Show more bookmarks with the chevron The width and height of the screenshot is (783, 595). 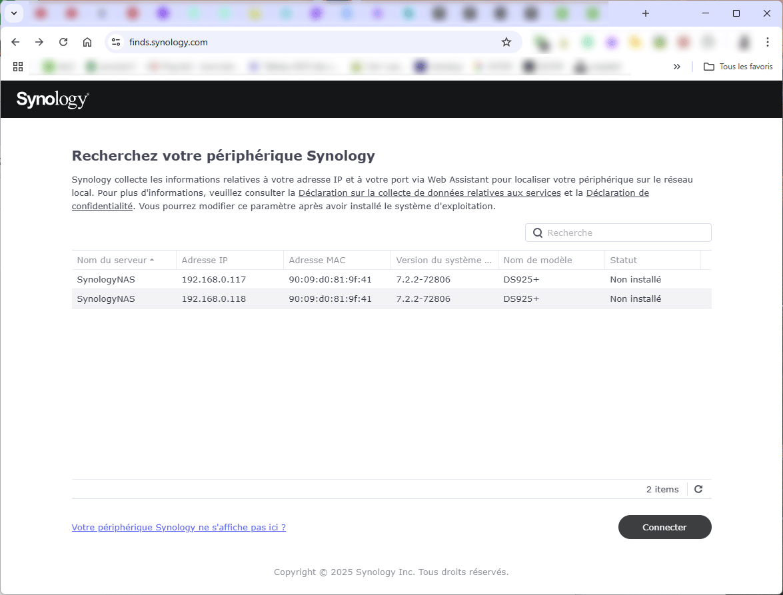[x=676, y=67]
